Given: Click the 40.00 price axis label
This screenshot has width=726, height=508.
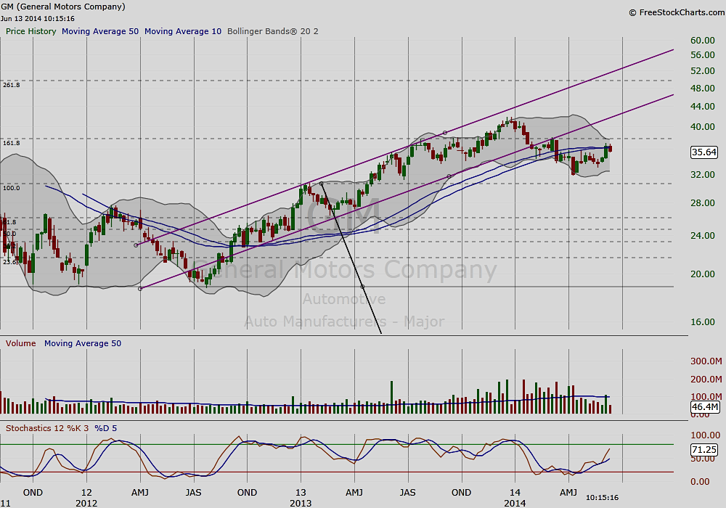Looking at the screenshot, I should [702, 127].
